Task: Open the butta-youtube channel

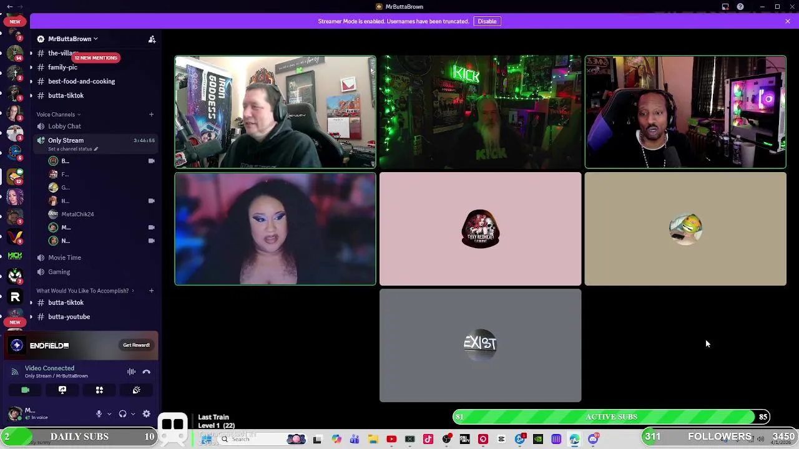Action: tap(69, 317)
